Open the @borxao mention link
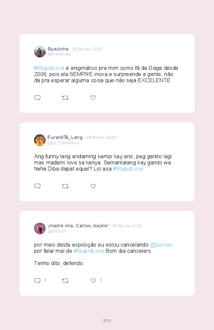The height and width of the screenshot is (330, 214). coord(161,245)
